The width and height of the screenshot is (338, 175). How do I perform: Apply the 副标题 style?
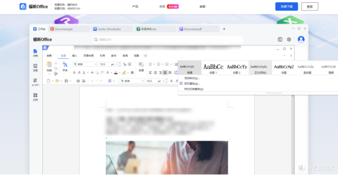click(307, 68)
